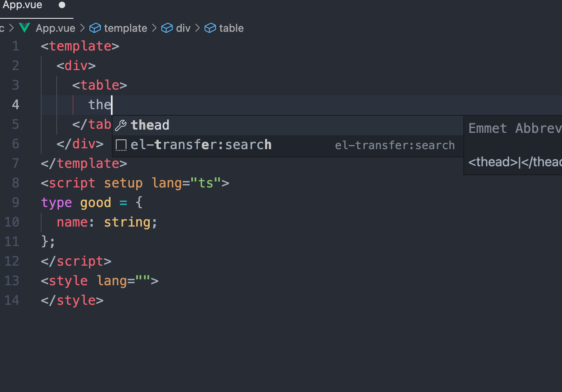Open the template item in the breadcrumb bar

point(125,28)
